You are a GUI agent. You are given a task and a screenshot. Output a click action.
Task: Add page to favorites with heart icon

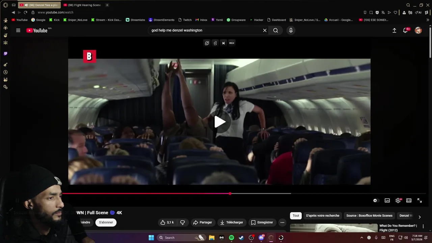coord(396,12)
